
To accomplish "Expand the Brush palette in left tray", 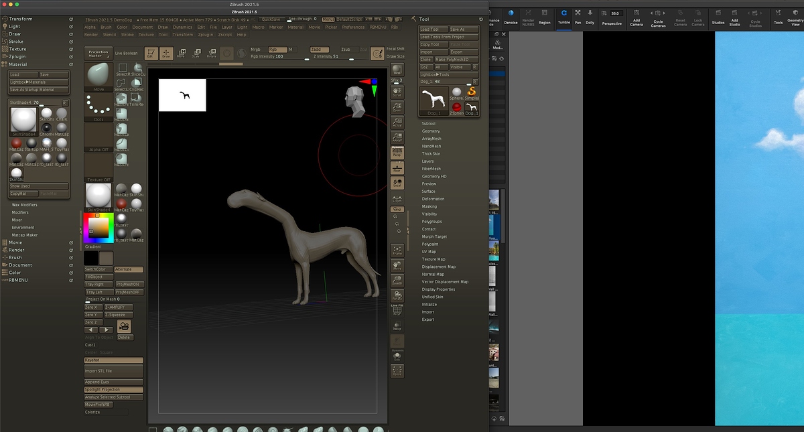I will point(15,257).
